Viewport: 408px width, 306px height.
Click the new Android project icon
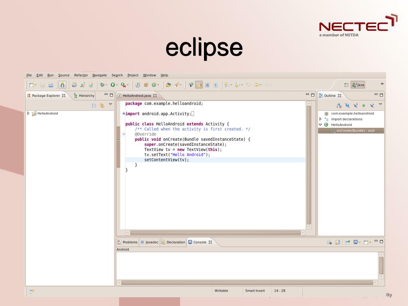[x=74, y=85]
